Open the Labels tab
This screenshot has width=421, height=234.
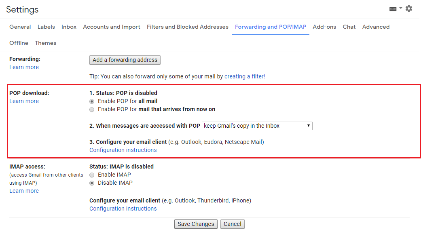(x=46, y=27)
